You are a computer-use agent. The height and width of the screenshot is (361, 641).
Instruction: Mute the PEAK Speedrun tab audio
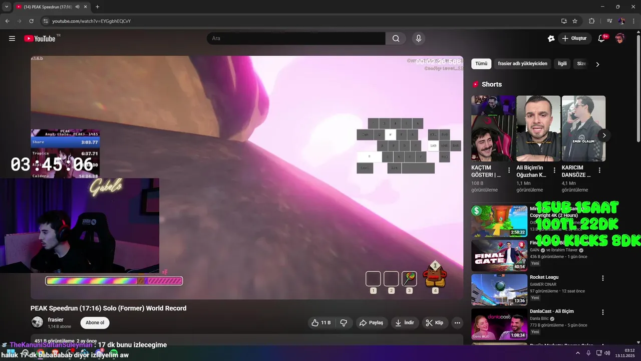[77, 7]
